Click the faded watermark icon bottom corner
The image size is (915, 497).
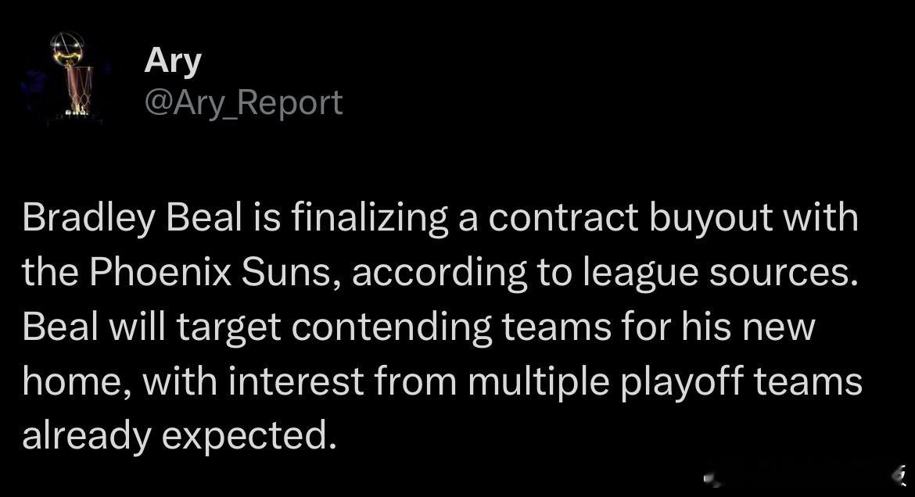click(x=899, y=475)
